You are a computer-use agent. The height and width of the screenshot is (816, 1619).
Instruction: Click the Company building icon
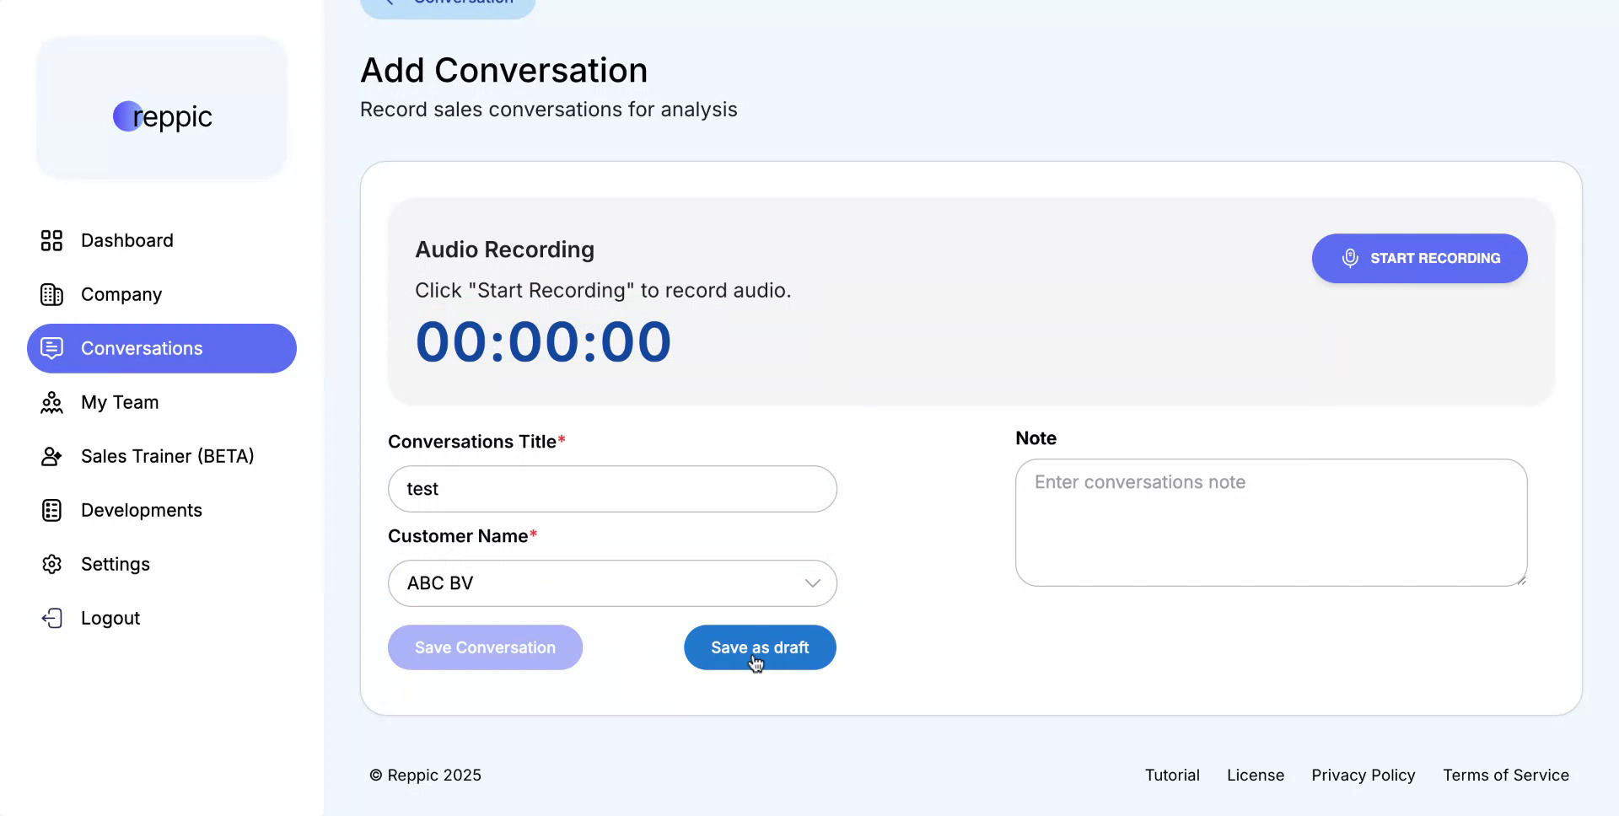(51, 294)
